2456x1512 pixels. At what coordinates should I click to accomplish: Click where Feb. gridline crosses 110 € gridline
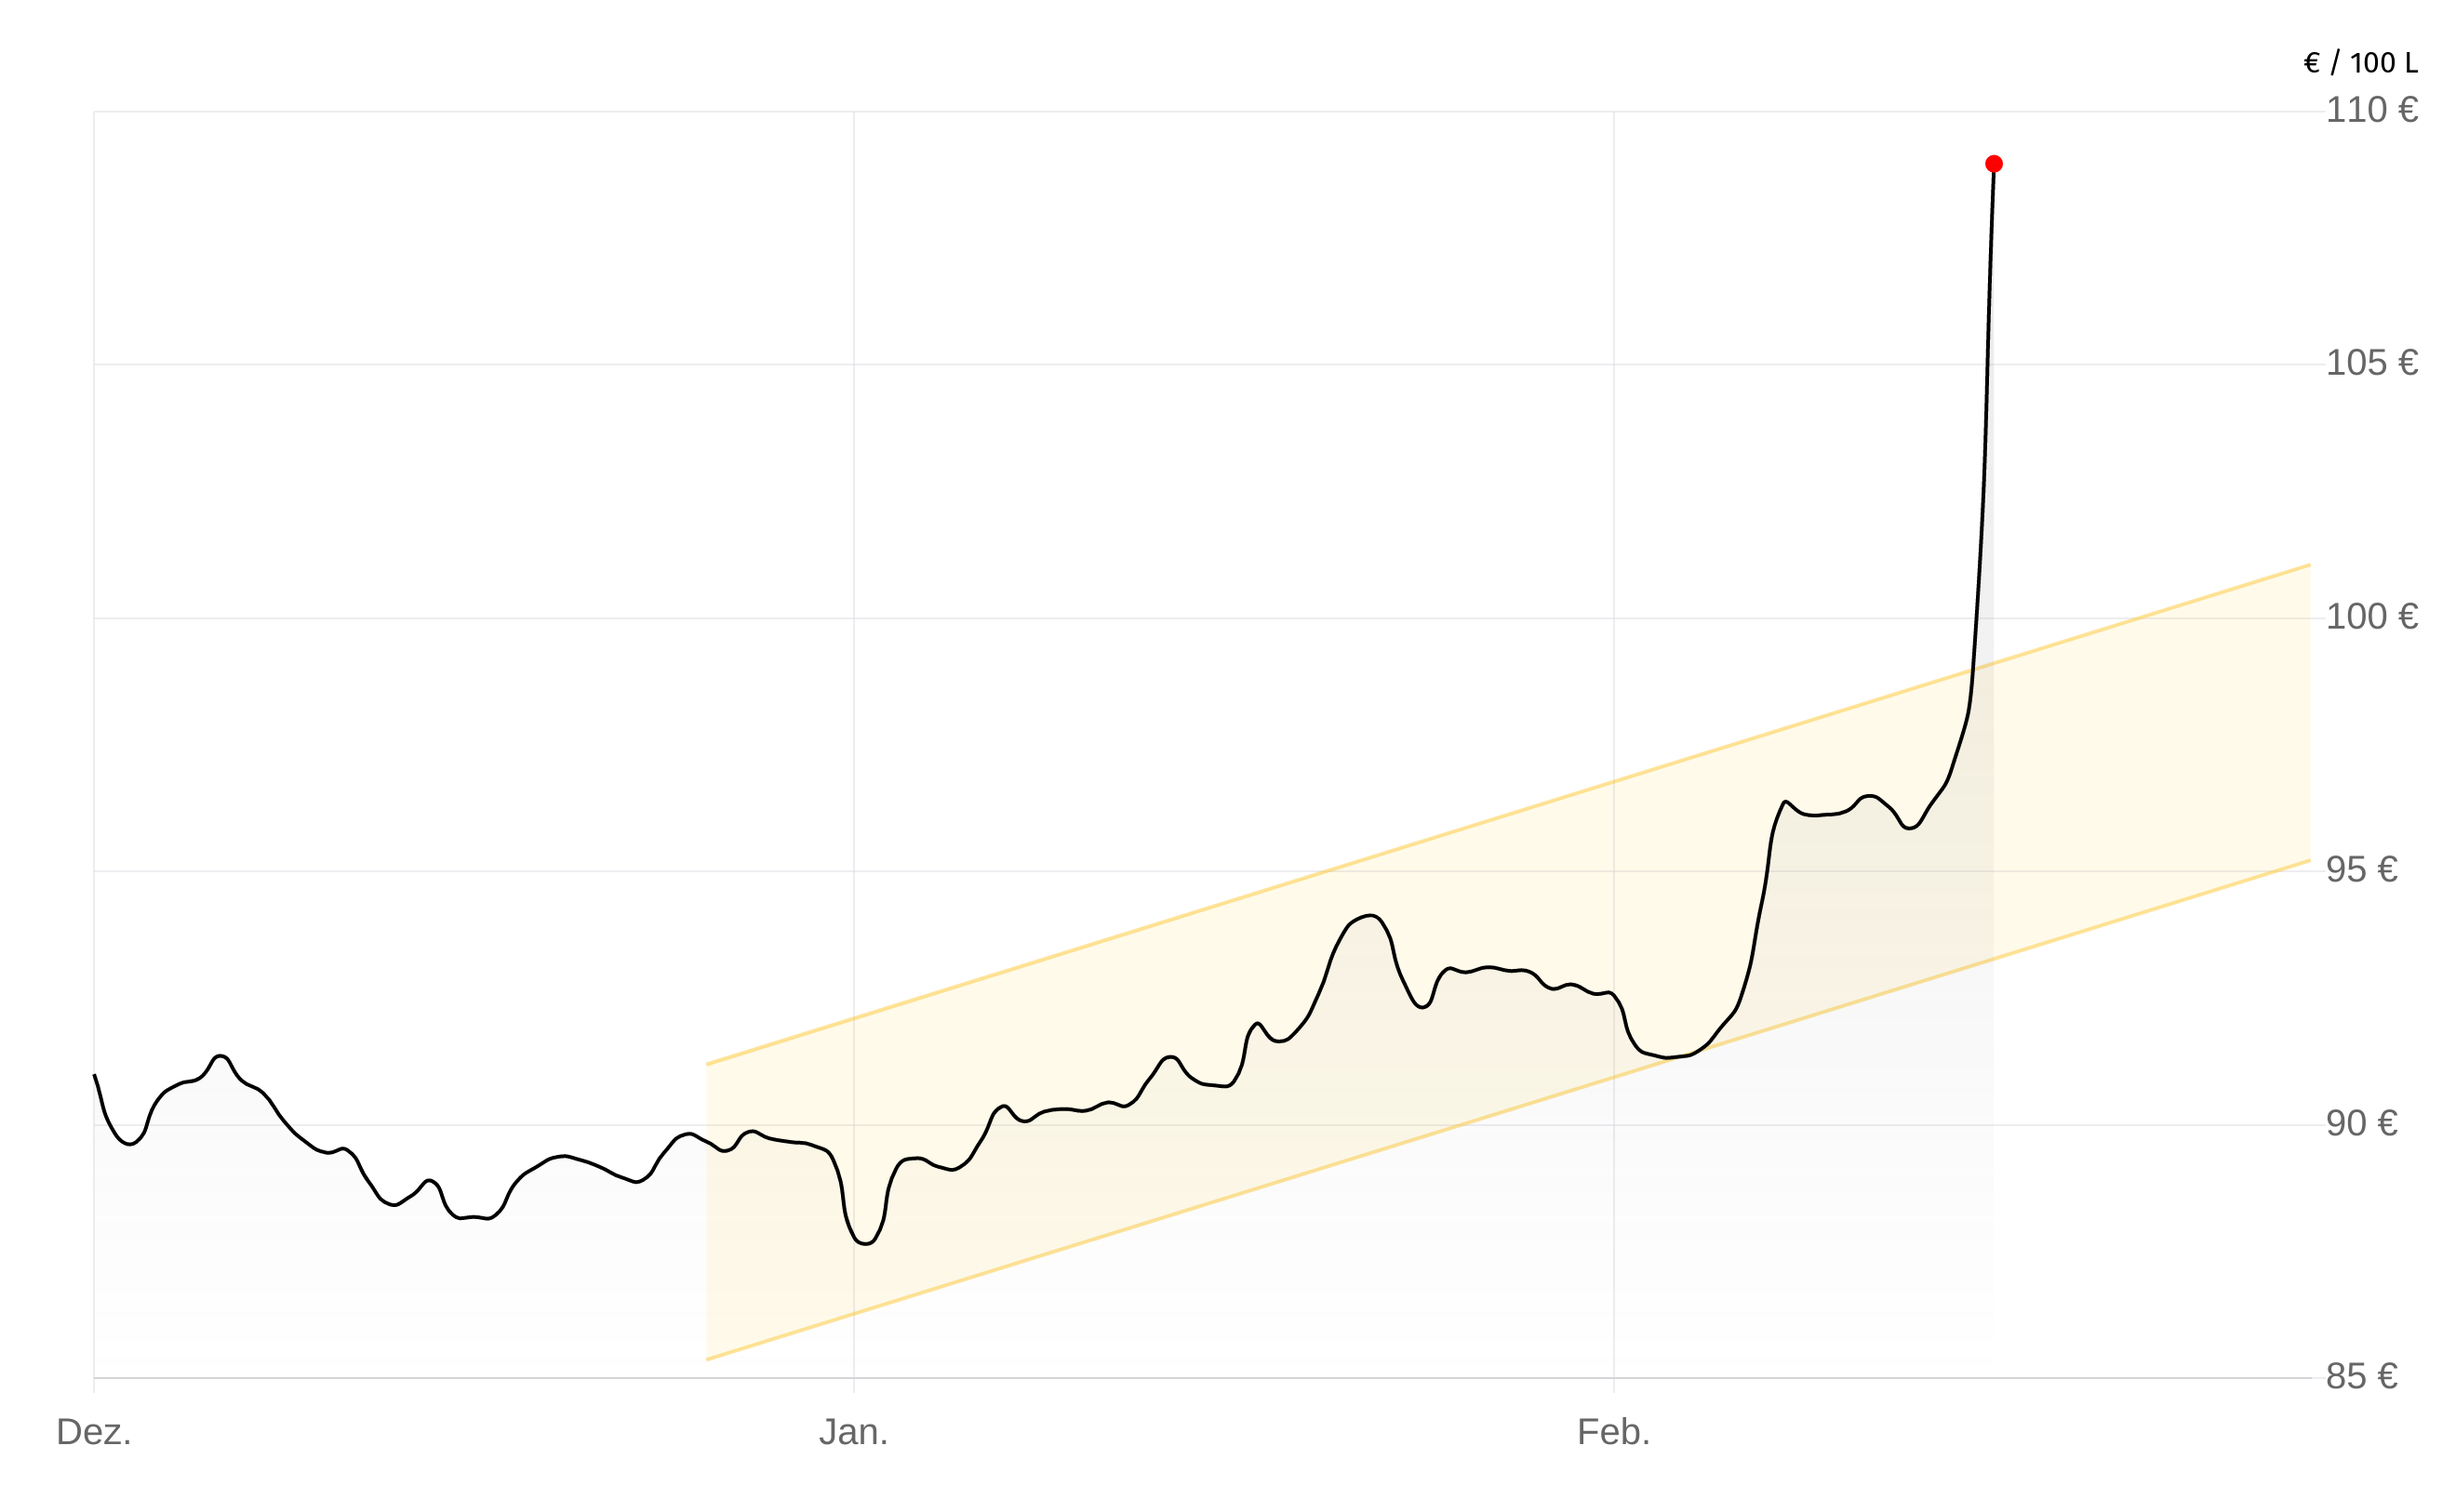pyautogui.click(x=1612, y=112)
